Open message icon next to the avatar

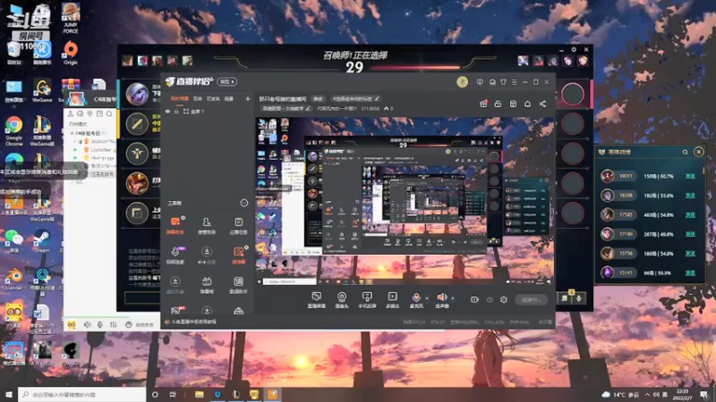coord(480,82)
